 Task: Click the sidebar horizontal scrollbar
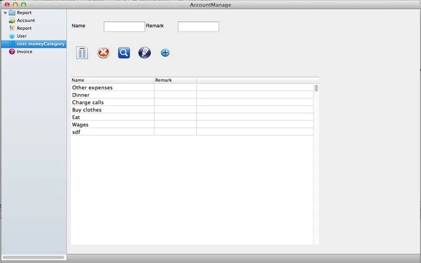[34, 257]
